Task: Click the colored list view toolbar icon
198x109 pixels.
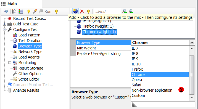Action: pos(21,12)
